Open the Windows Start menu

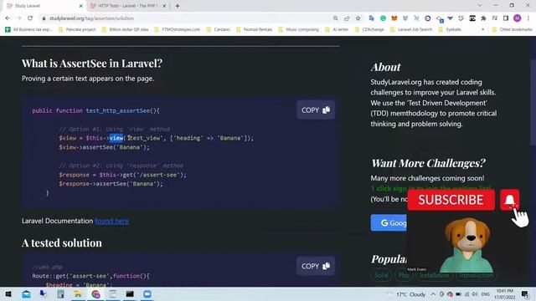click(x=8, y=293)
